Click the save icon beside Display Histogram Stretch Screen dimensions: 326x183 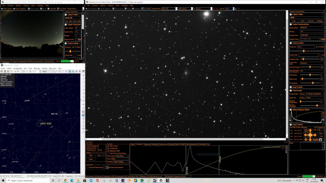(x=323, y=120)
